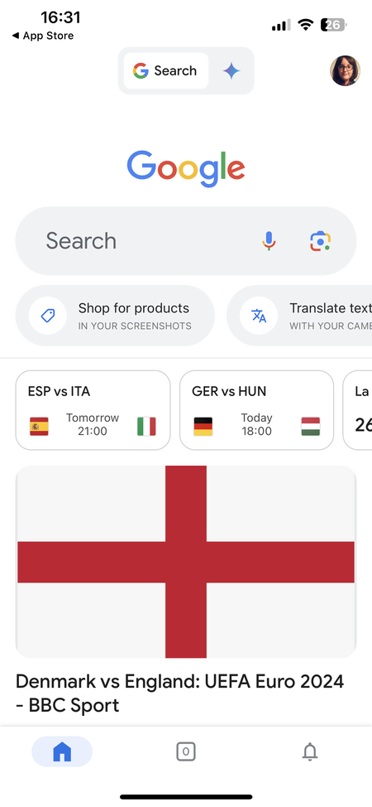Tap the microphone voice search icon
Viewport: 372px width, 807px height.
(269, 241)
